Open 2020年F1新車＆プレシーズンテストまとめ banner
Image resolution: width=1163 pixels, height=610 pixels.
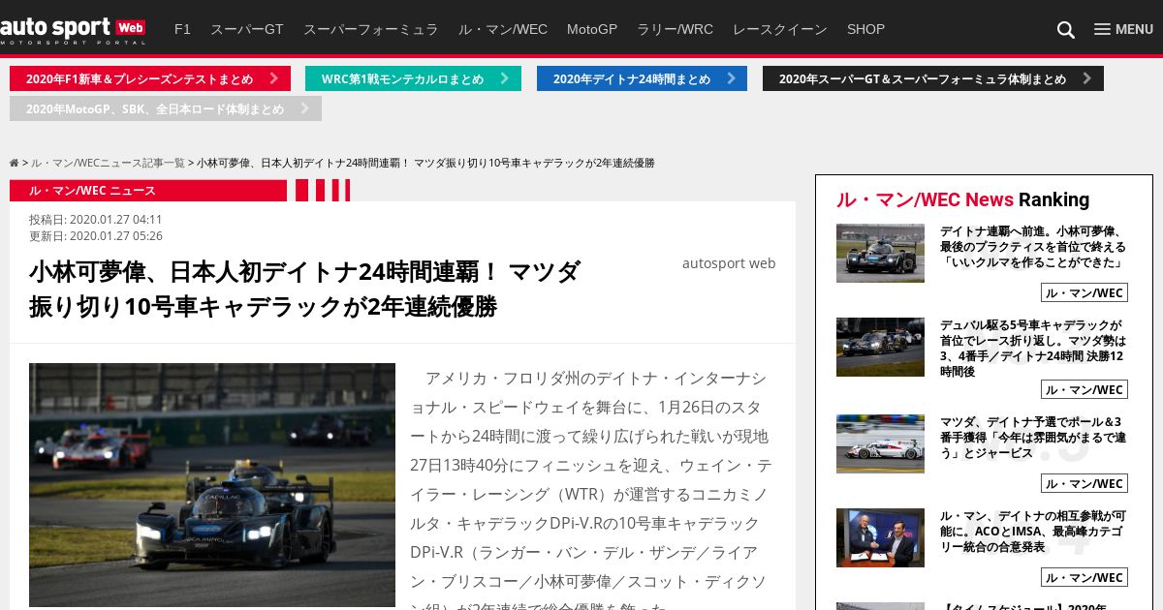(x=150, y=78)
